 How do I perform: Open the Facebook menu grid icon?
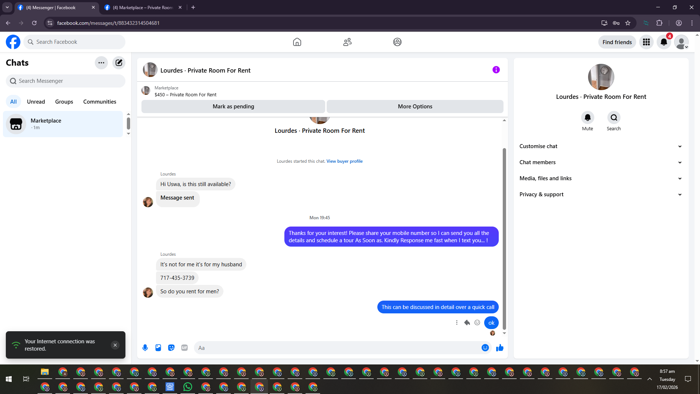tap(646, 42)
